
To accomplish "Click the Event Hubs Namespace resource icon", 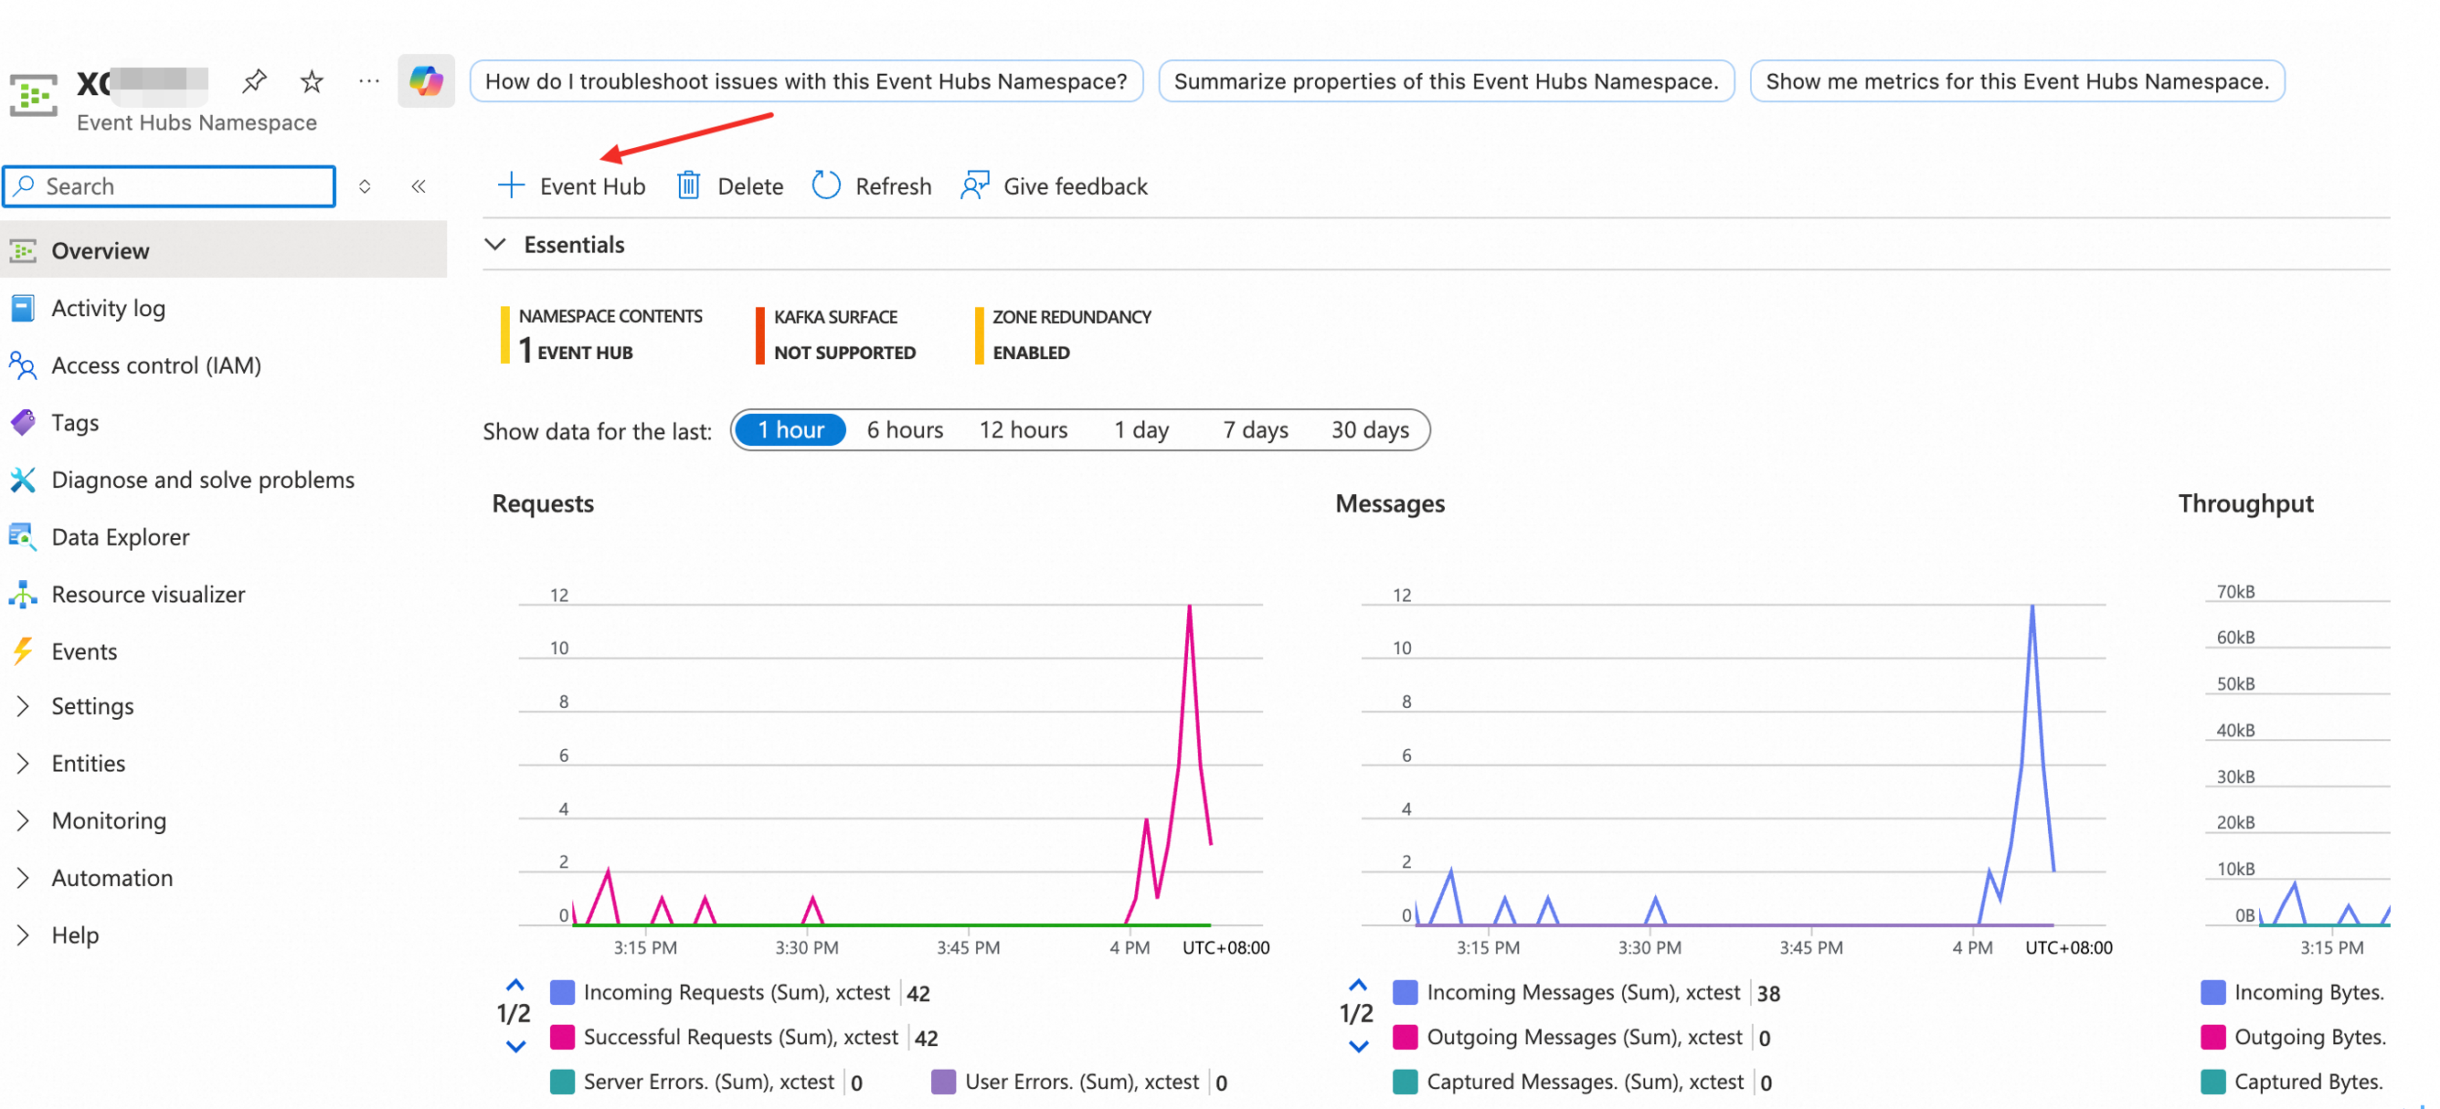I will click(34, 95).
